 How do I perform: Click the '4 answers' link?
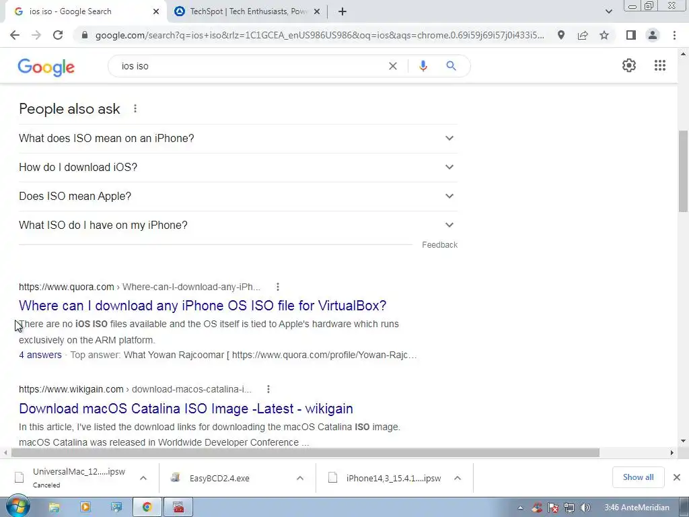[40, 355]
